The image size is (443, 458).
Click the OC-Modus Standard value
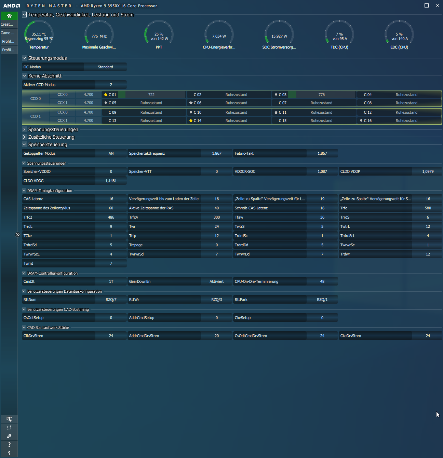pos(105,67)
